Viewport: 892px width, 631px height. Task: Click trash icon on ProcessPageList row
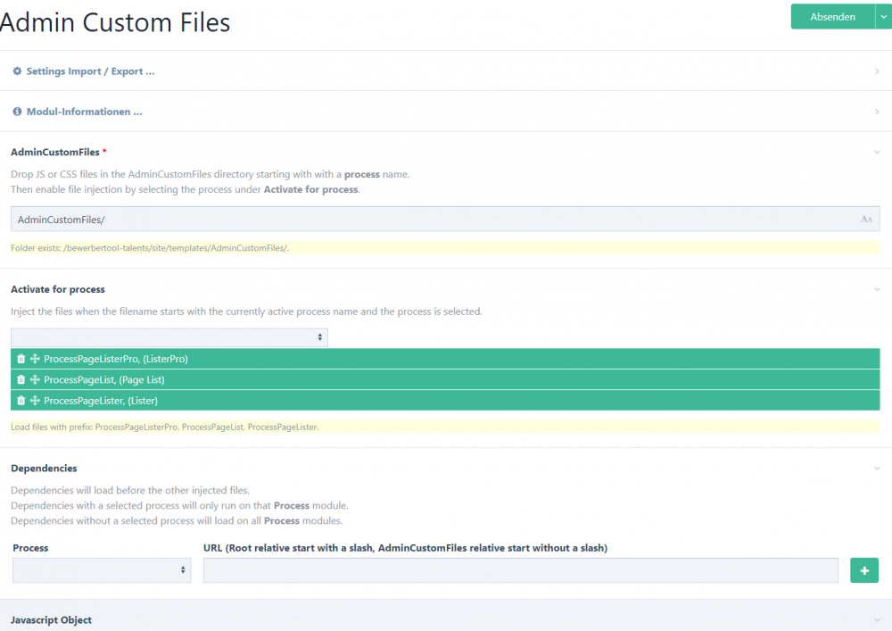pos(21,380)
